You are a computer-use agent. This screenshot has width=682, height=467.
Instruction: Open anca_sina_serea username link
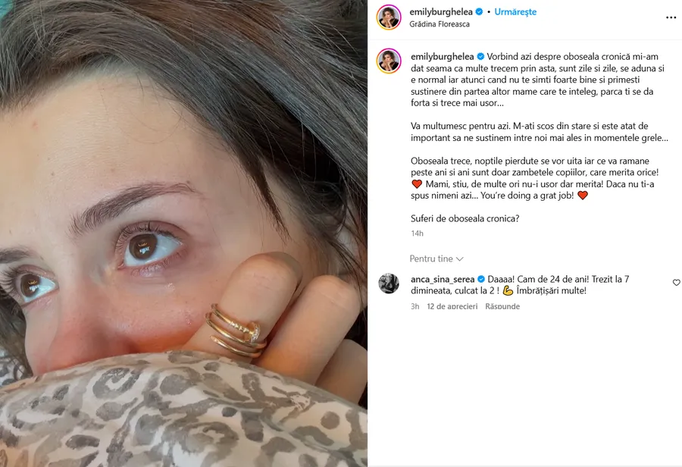[x=443, y=279]
